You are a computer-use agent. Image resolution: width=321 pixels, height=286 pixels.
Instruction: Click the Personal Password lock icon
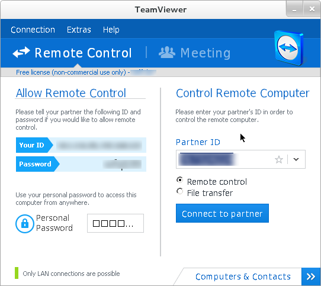tap(24, 224)
